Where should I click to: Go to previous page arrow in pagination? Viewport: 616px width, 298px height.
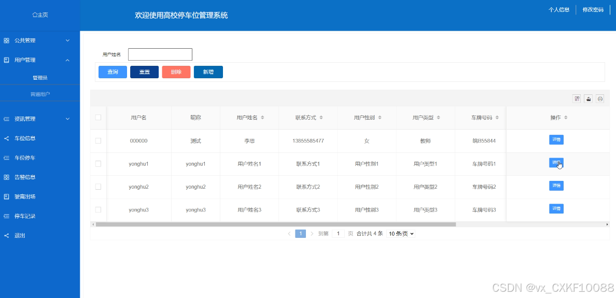point(289,234)
